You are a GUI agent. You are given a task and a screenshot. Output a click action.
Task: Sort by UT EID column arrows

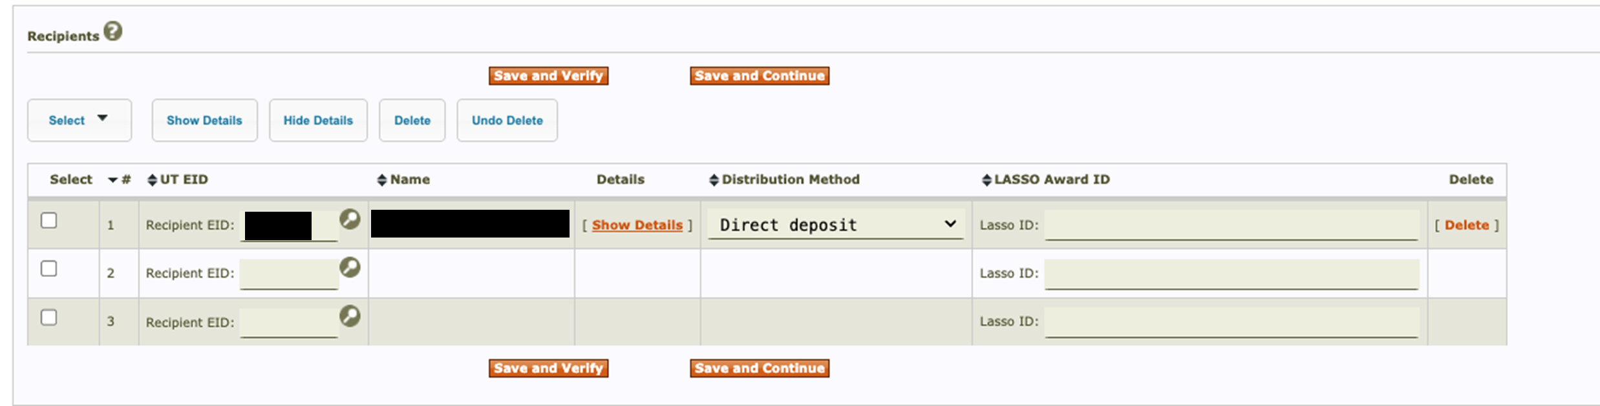[x=153, y=180]
